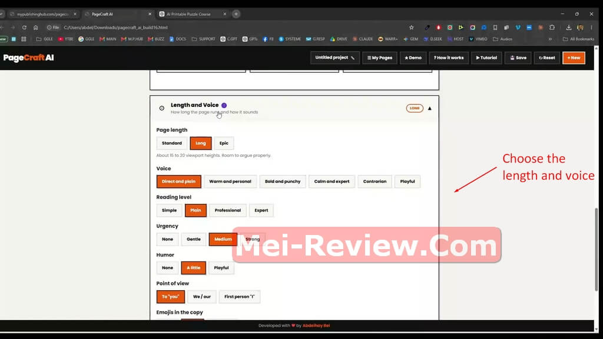The width and height of the screenshot is (603, 339).
Task: Open the SUPPORT bookmark folder
Action: click(x=203, y=39)
